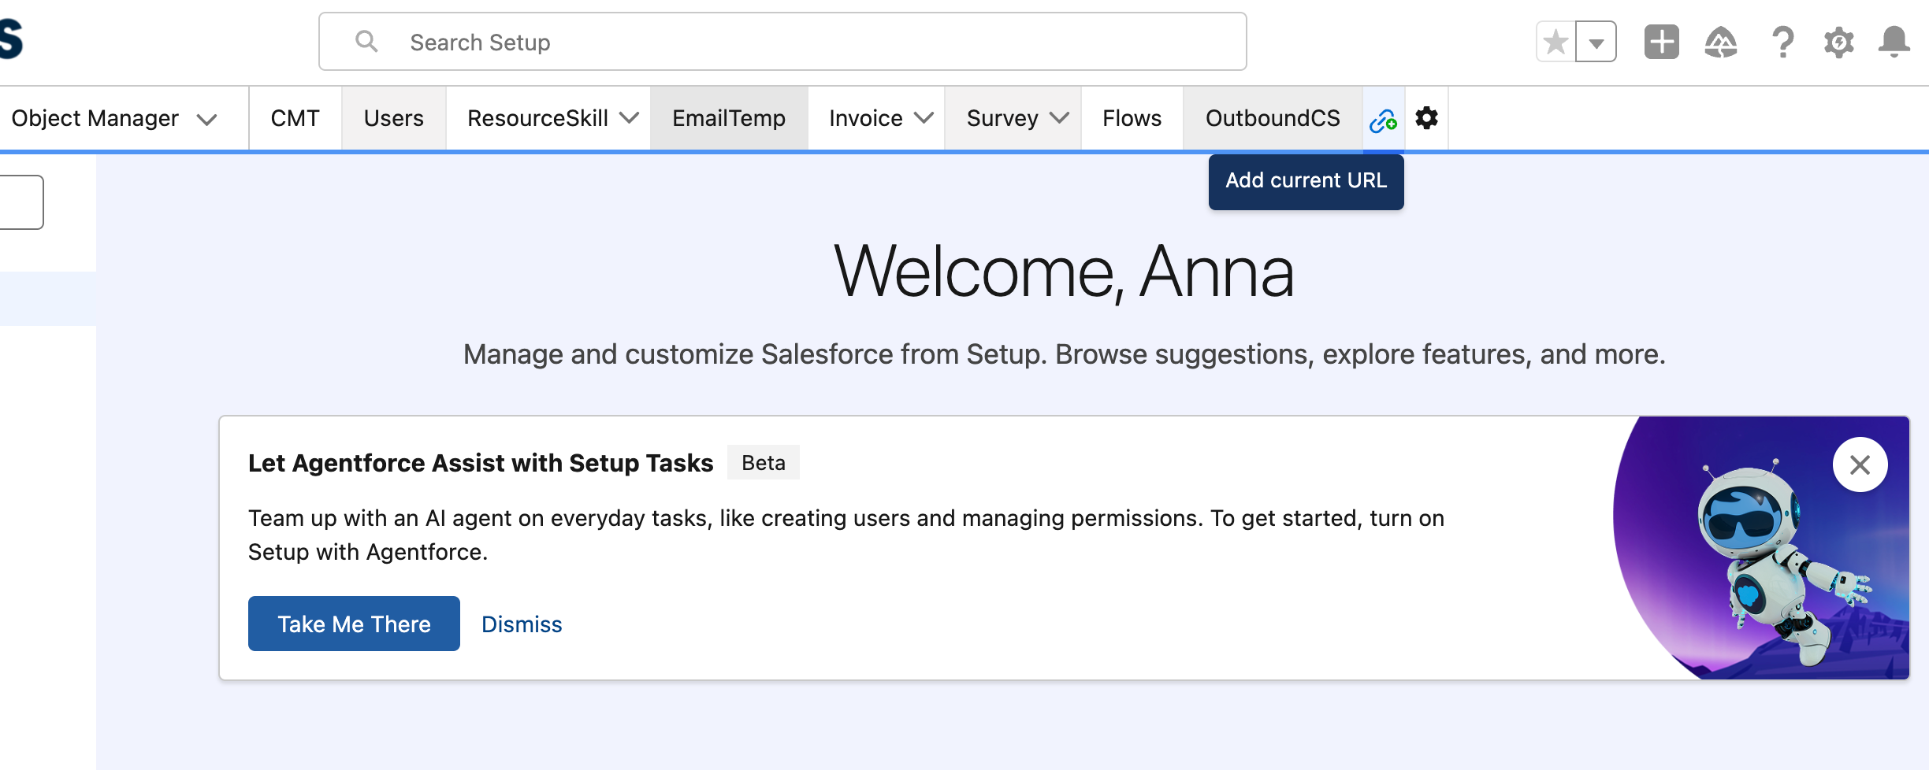Open the OutboundCS tab
This screenshot has height=770, width=1929.
tap(1273, 118)
